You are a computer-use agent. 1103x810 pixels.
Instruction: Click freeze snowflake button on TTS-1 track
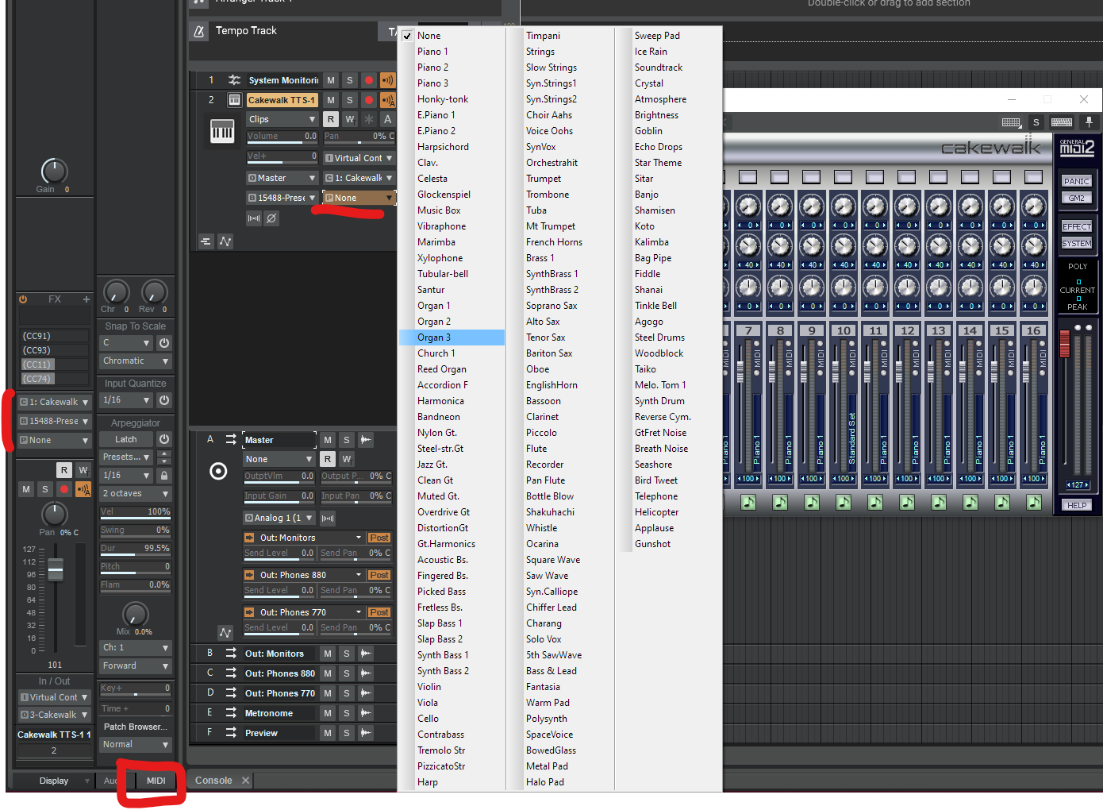[369, 119]
